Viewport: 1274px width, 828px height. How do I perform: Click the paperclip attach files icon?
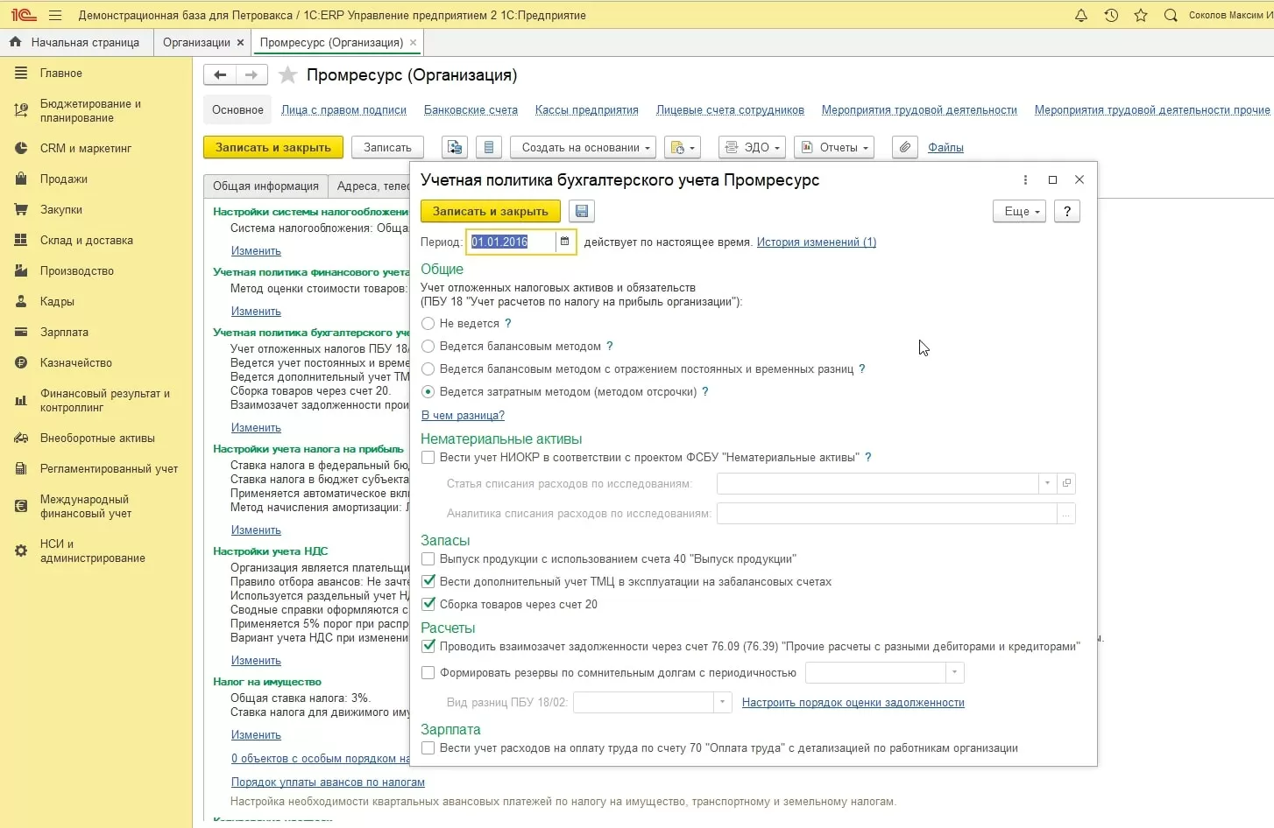tap(905, 147)
